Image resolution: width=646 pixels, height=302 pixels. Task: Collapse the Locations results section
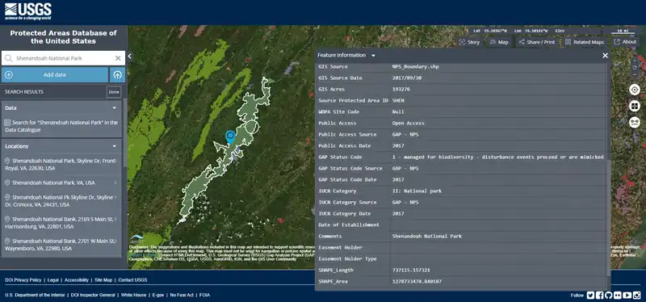[115, 146]
